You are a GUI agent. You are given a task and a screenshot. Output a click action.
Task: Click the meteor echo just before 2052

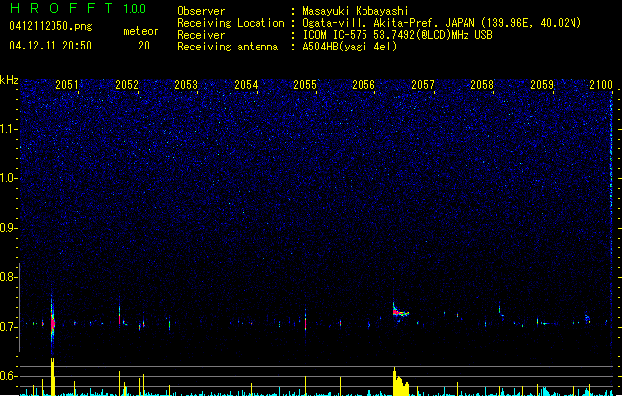[119, 316]
